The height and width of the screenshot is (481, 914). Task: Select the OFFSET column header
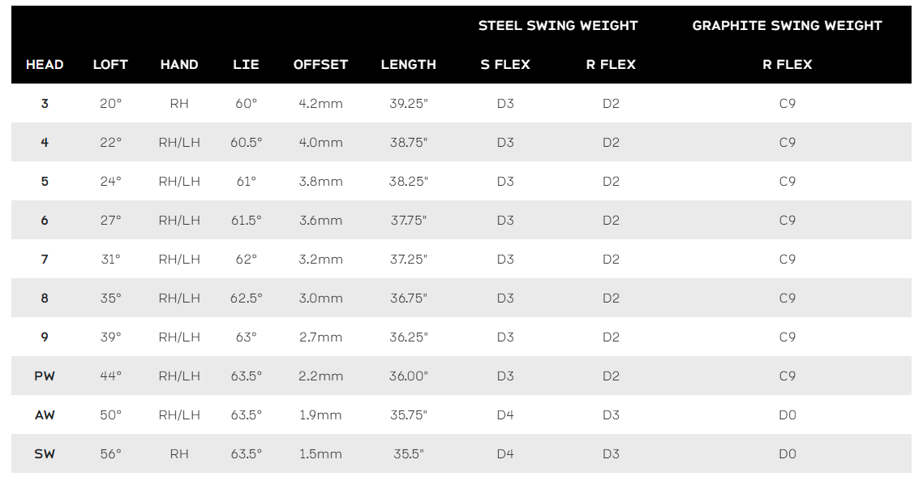[x=320, y=65]
